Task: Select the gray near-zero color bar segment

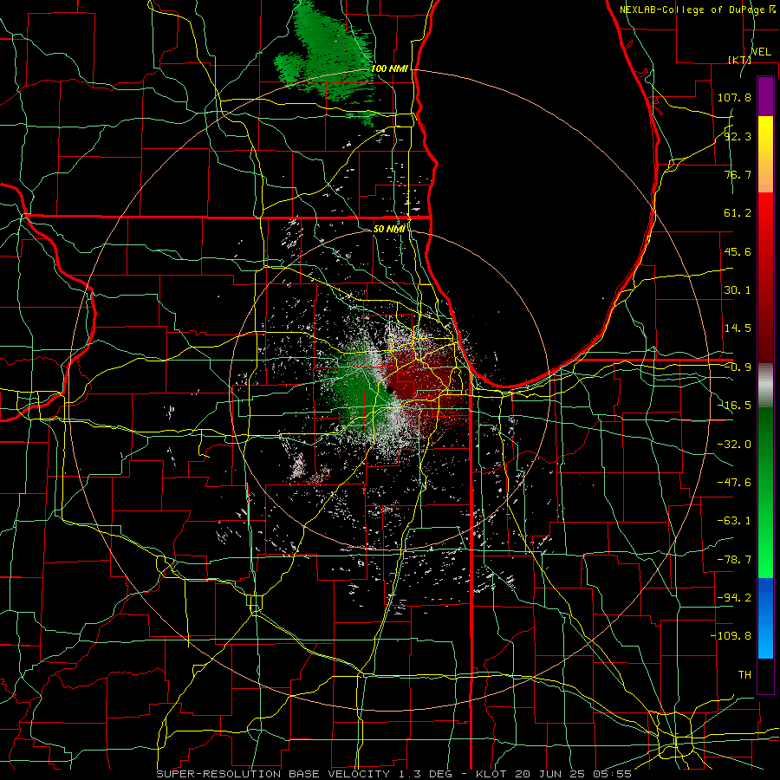Action: (x=765, y=385)
